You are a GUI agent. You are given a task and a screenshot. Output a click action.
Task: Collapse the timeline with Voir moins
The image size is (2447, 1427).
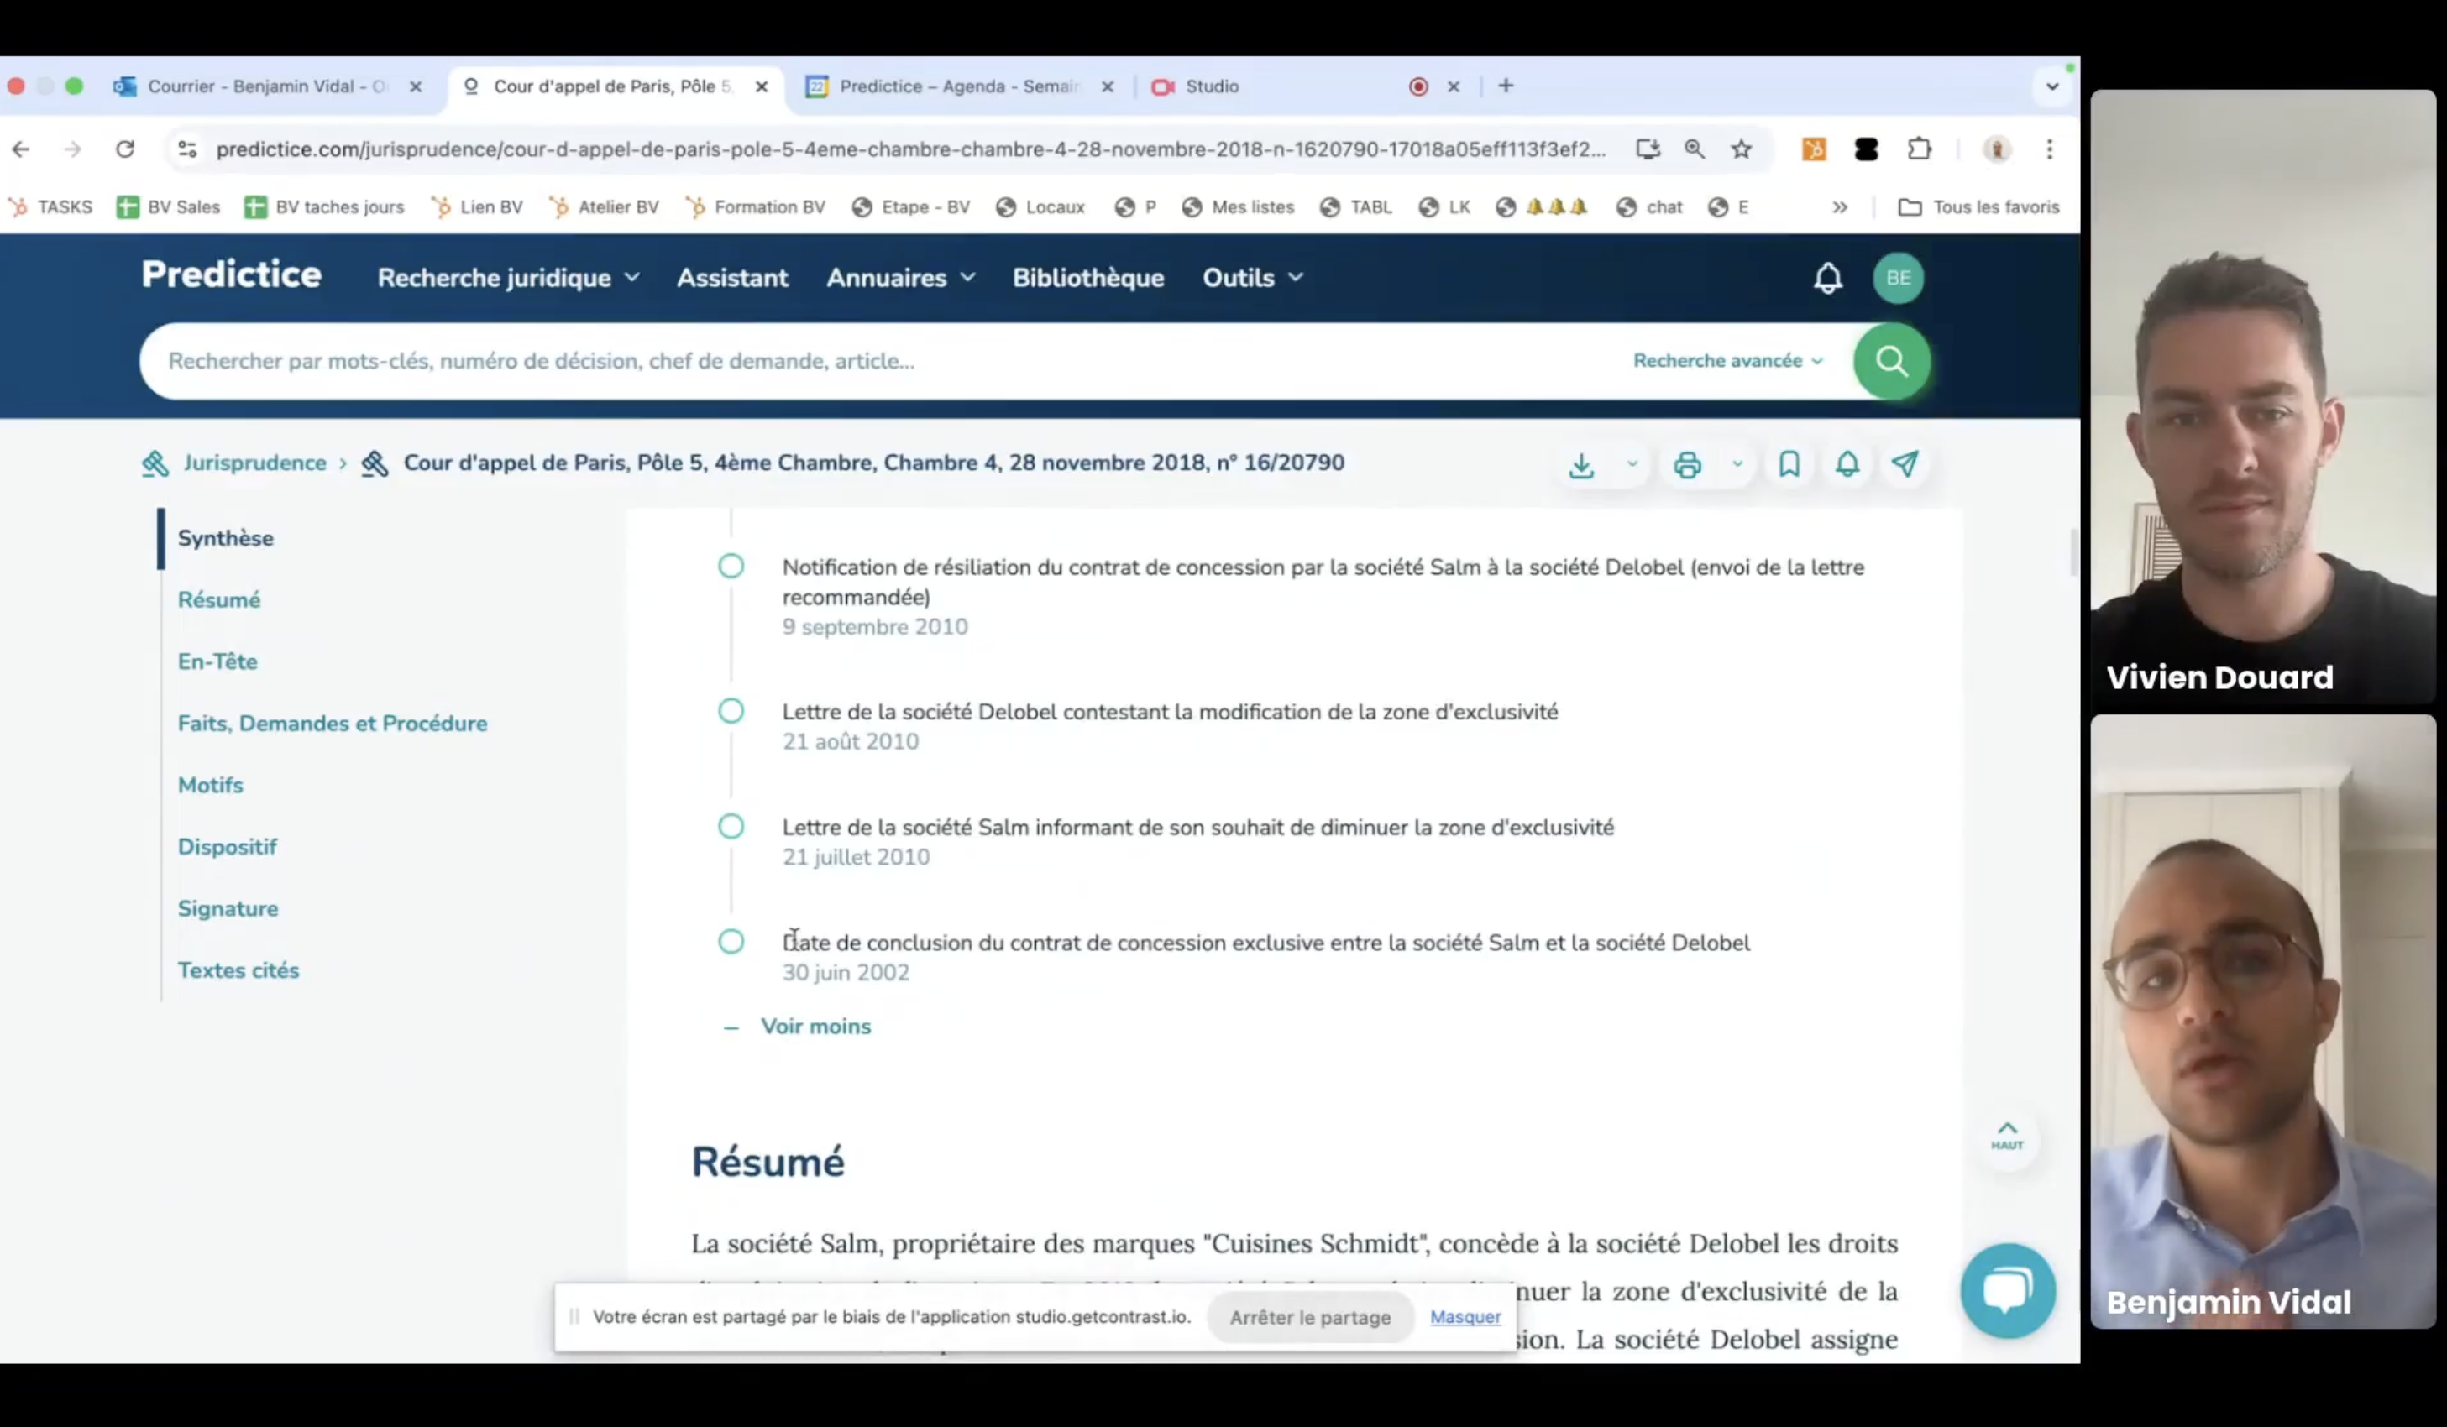[x=815, y=1026]
